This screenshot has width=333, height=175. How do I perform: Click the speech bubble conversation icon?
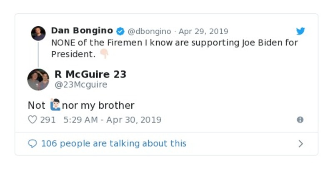tap(32, 144)
